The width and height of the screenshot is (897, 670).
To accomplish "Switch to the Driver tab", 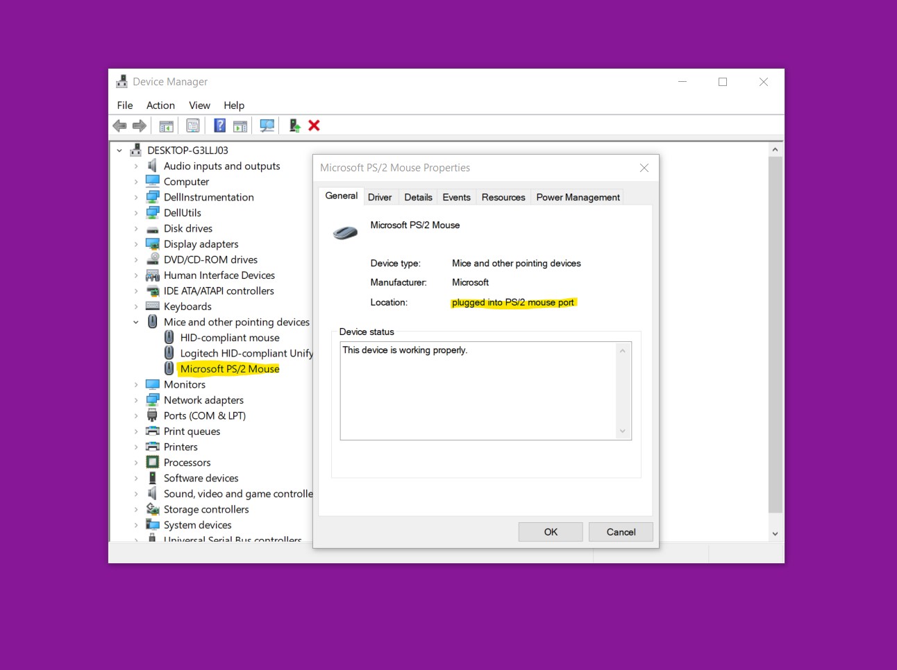I will tap(380, 198).
